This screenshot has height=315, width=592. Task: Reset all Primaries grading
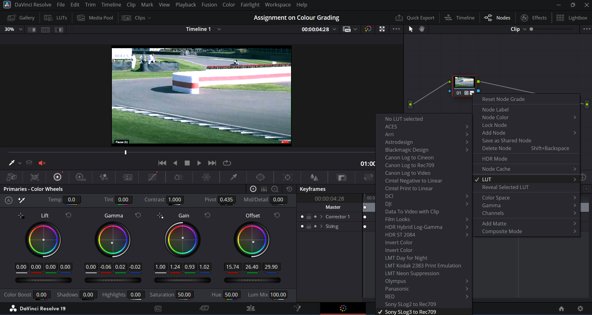(x=289, y=189)
